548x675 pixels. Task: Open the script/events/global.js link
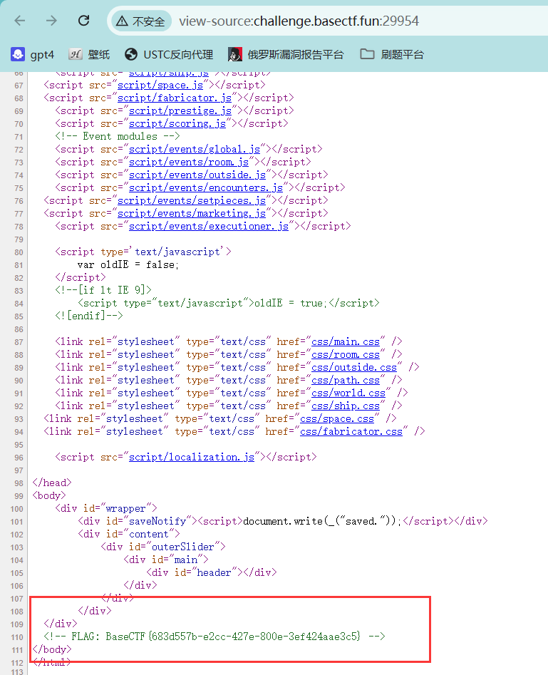[x=194, y=149]
